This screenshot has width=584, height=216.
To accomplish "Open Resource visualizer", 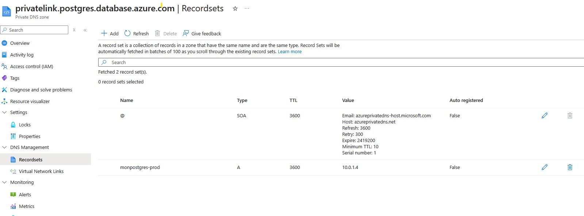I will click(30, 101).
